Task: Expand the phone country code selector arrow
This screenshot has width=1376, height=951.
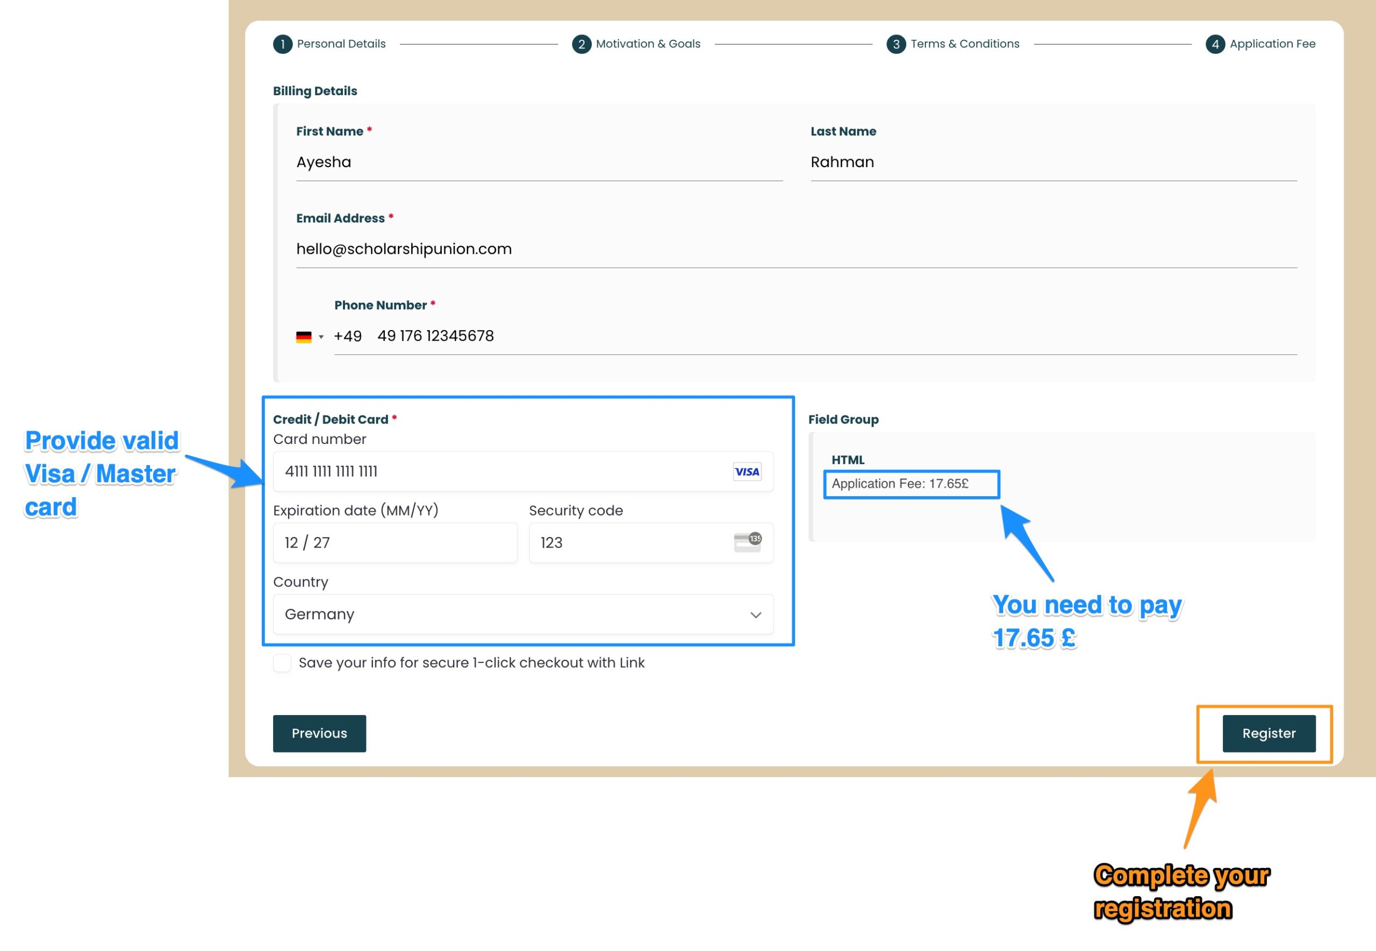Action: point(321,337)
